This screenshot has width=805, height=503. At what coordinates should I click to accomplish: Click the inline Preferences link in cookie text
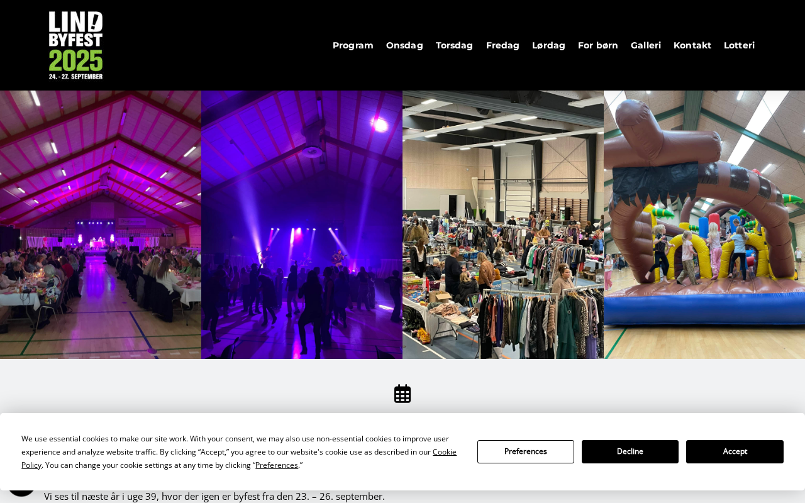tap(277, 465)
